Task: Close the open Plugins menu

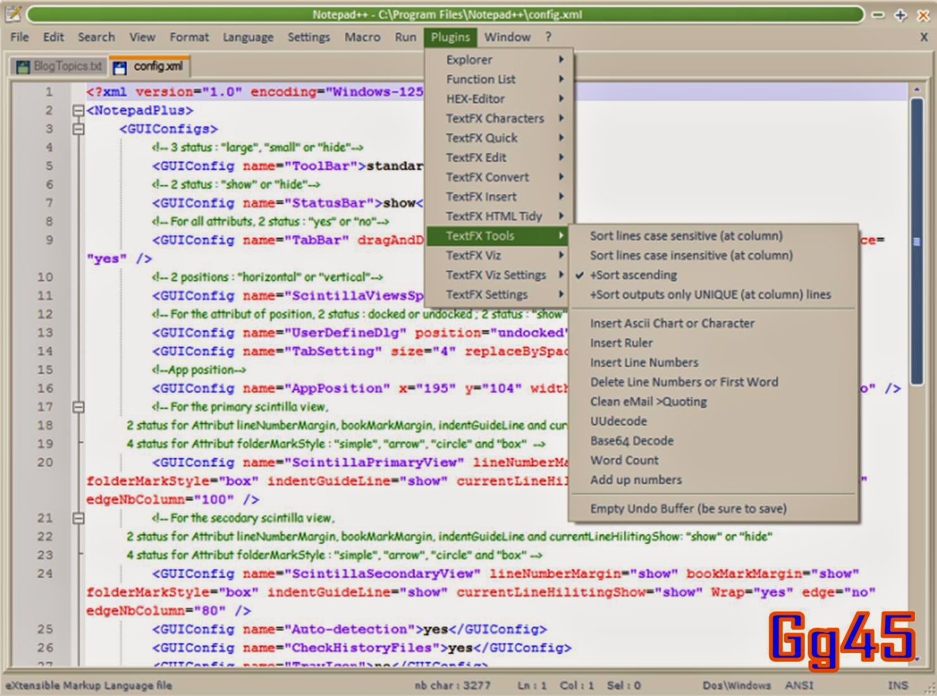Action: pos(450,37)
